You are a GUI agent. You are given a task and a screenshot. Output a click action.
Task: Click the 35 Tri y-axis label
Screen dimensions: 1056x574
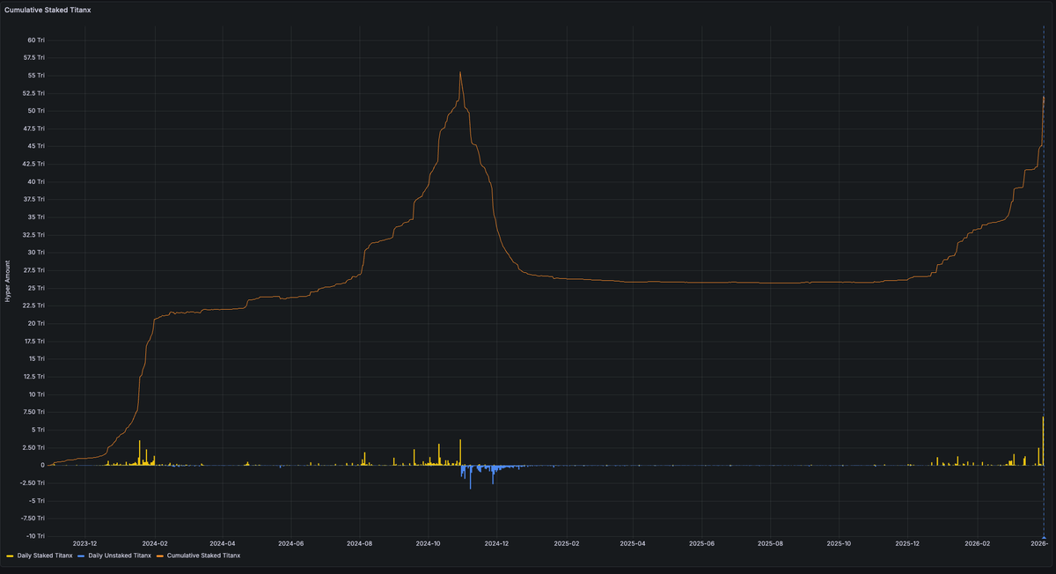tap(36, 217)
